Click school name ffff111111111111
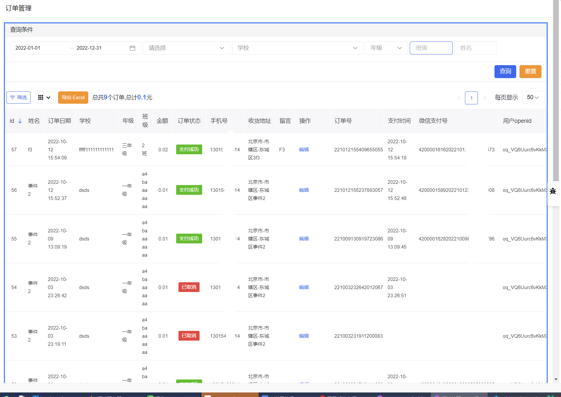The image size is (561, 397). click(x=96, y=150)
